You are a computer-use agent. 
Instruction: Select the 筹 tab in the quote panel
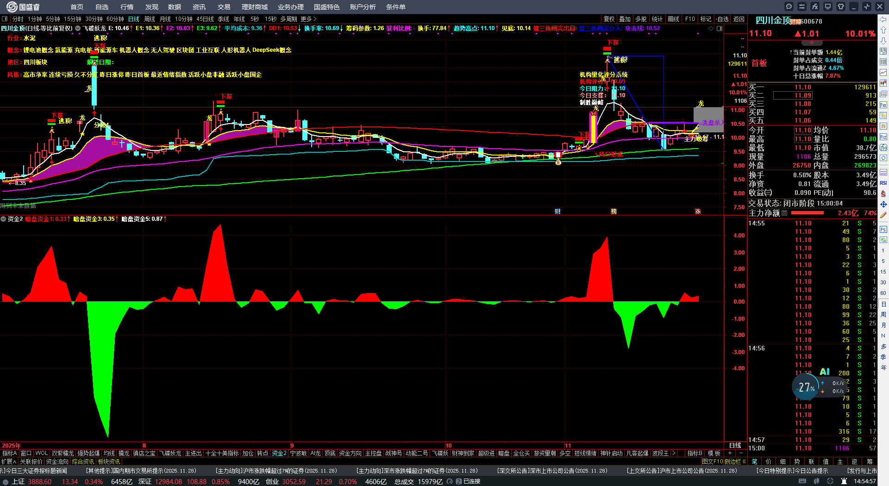coord(870,461)
